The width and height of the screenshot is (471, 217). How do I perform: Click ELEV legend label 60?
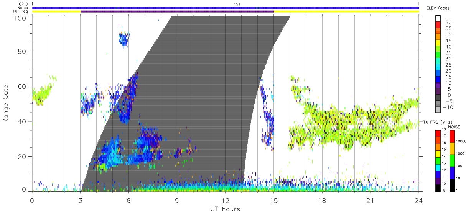tap(448, 22)
